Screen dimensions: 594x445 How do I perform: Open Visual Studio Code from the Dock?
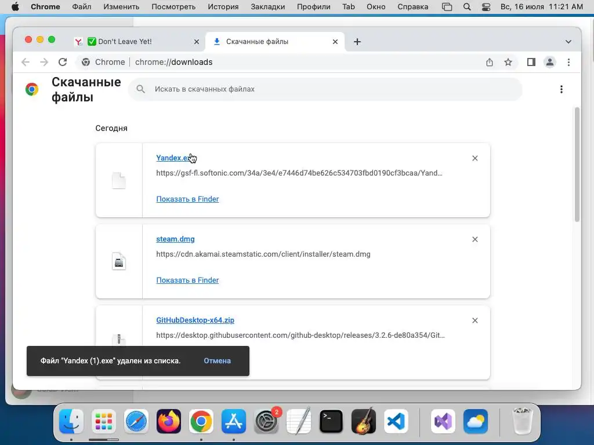[x=396, y=421]
